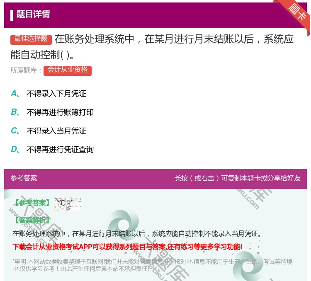Open the 会计从业资格 question bank tag

click(x=68, y=70)
